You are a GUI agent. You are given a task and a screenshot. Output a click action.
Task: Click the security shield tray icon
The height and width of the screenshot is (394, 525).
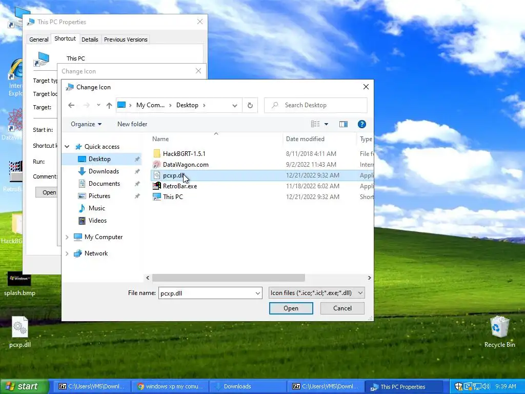coord(458,386)
